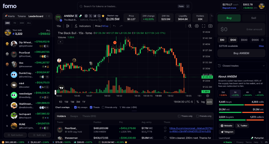Viewport: 269px width, 144px height.
Task: Click the Buy ANSEM button
Action: (241, 53)
